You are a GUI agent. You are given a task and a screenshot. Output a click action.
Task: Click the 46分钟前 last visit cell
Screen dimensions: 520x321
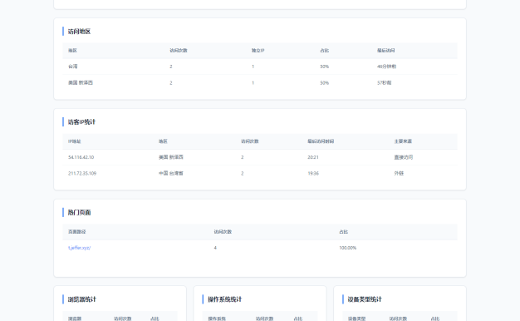coord(387,67)
